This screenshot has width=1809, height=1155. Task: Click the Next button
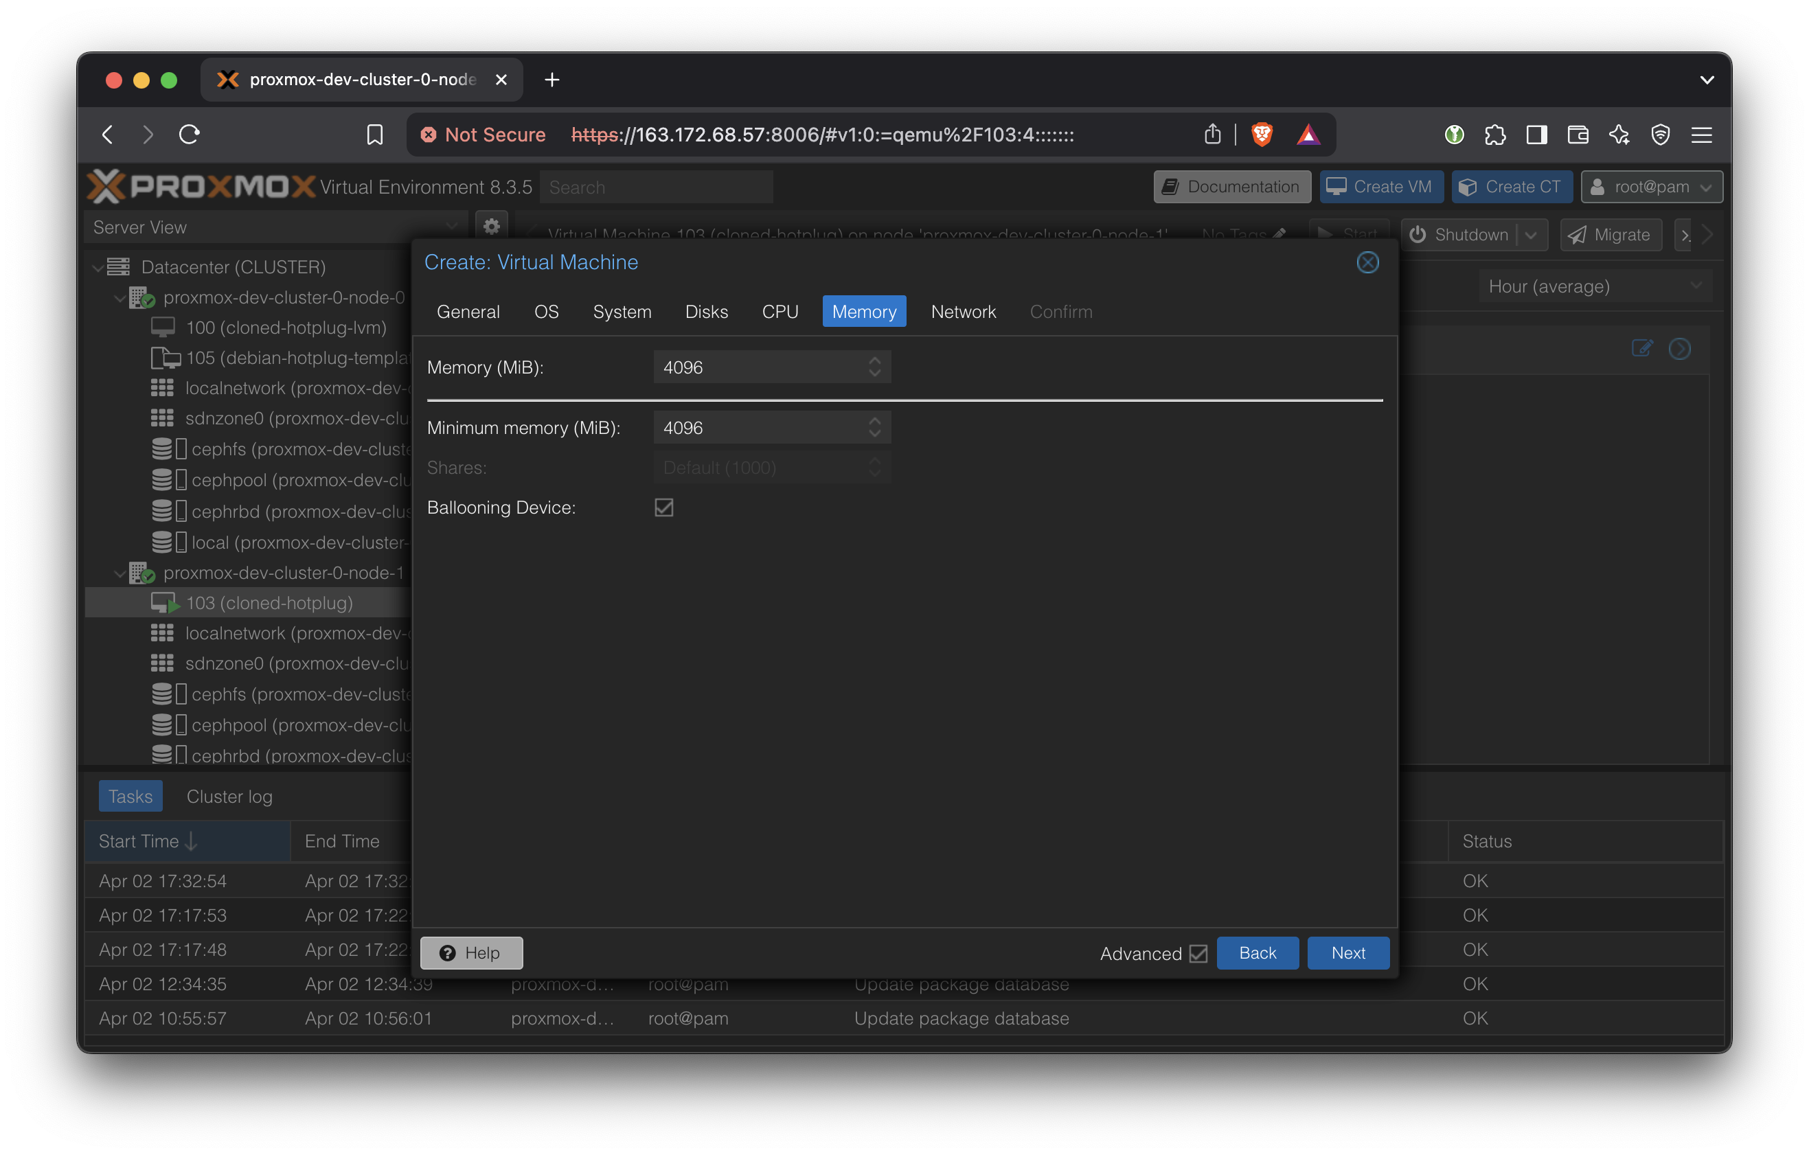[1347, 953]
